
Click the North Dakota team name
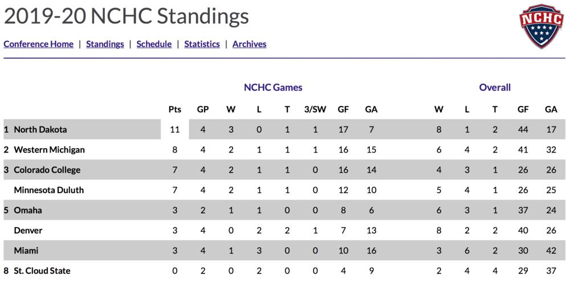click(40, 129)
